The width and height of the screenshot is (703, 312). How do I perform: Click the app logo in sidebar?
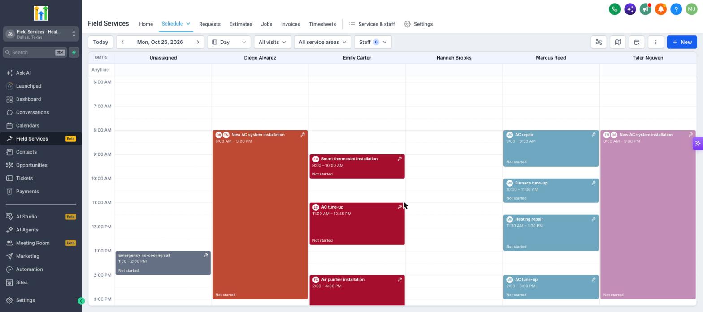coord(41,13)
